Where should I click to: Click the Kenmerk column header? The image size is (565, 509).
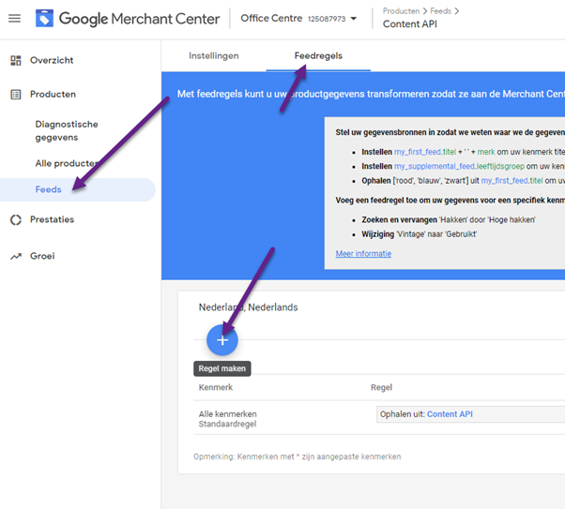point(216,387)
